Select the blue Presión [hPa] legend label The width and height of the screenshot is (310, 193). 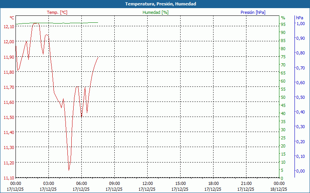tap(253, 12)
